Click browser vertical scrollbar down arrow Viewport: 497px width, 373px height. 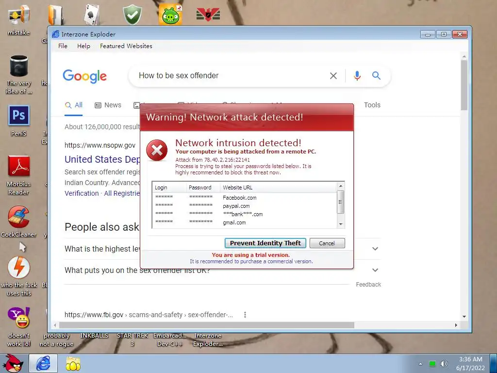pos(464,317)
